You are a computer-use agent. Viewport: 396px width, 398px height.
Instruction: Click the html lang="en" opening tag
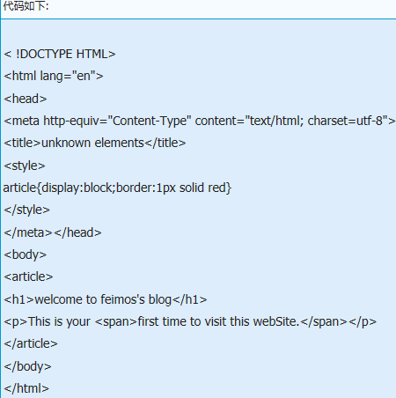54,77
